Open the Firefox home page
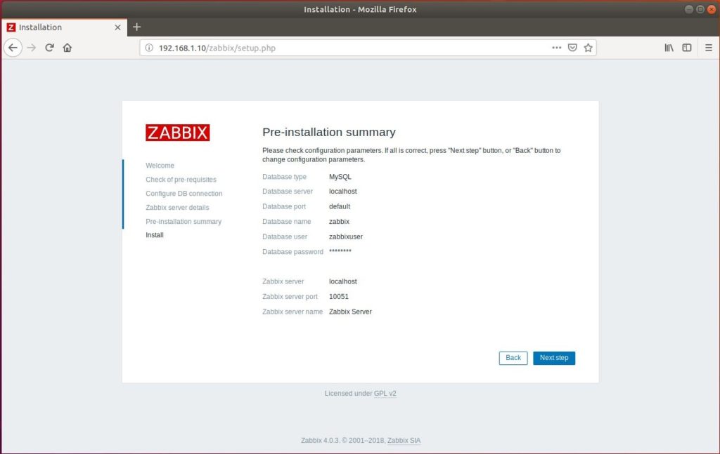This screenshot has height=454, width=720. click(x=67, y=48)
